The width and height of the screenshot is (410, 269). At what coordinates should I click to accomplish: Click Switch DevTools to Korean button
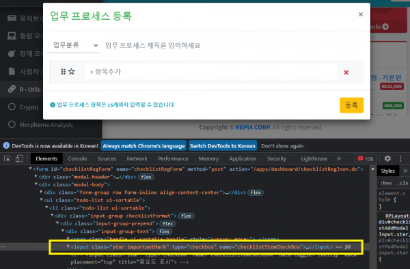click(x=223, y=146)
